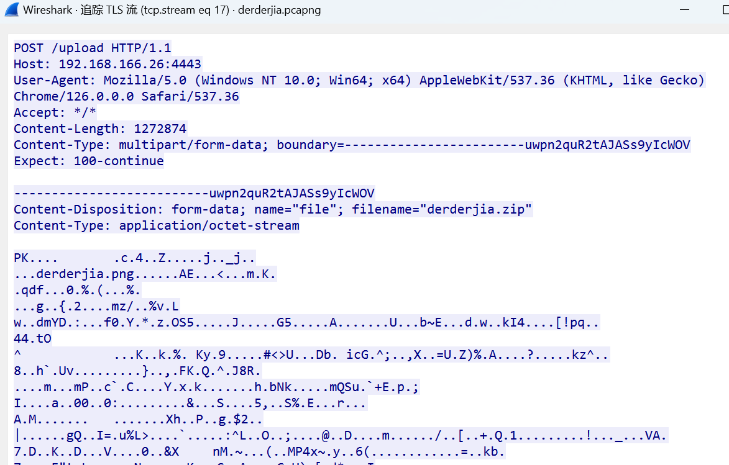729x465 pixels.
Task: Minimize the Follow TLS Stream window
Action: [684, 10]
